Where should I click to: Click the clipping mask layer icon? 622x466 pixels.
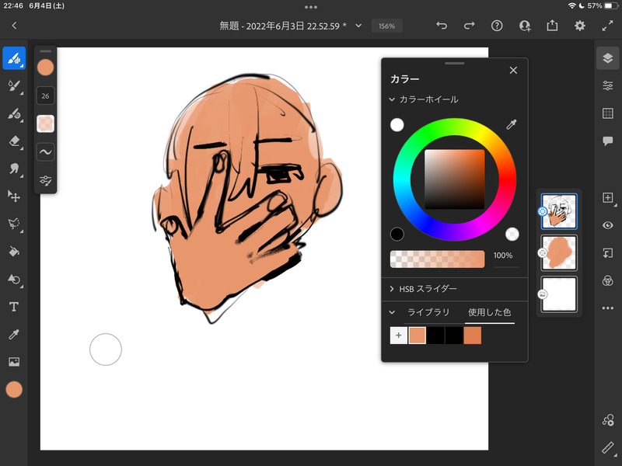[x=608, y=253]
